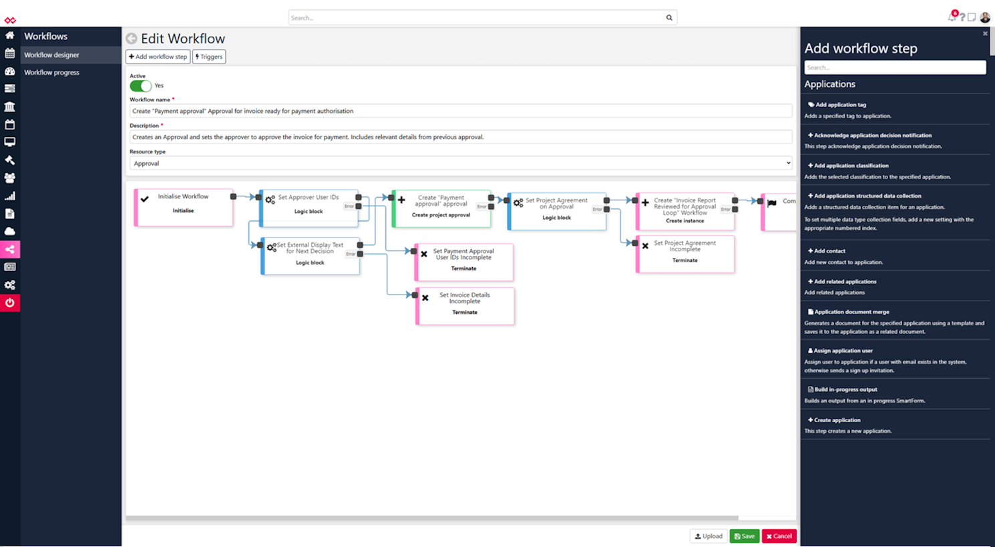Select Set Project Agreement on Approval node
Viewport: 995px width, 547px height.
click(x=557, y=212)
